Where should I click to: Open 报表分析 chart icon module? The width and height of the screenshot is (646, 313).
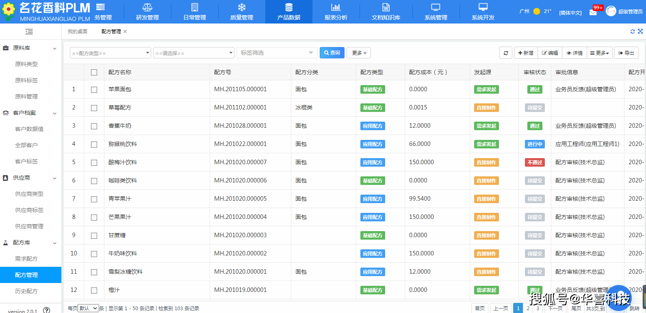[336, 12]
